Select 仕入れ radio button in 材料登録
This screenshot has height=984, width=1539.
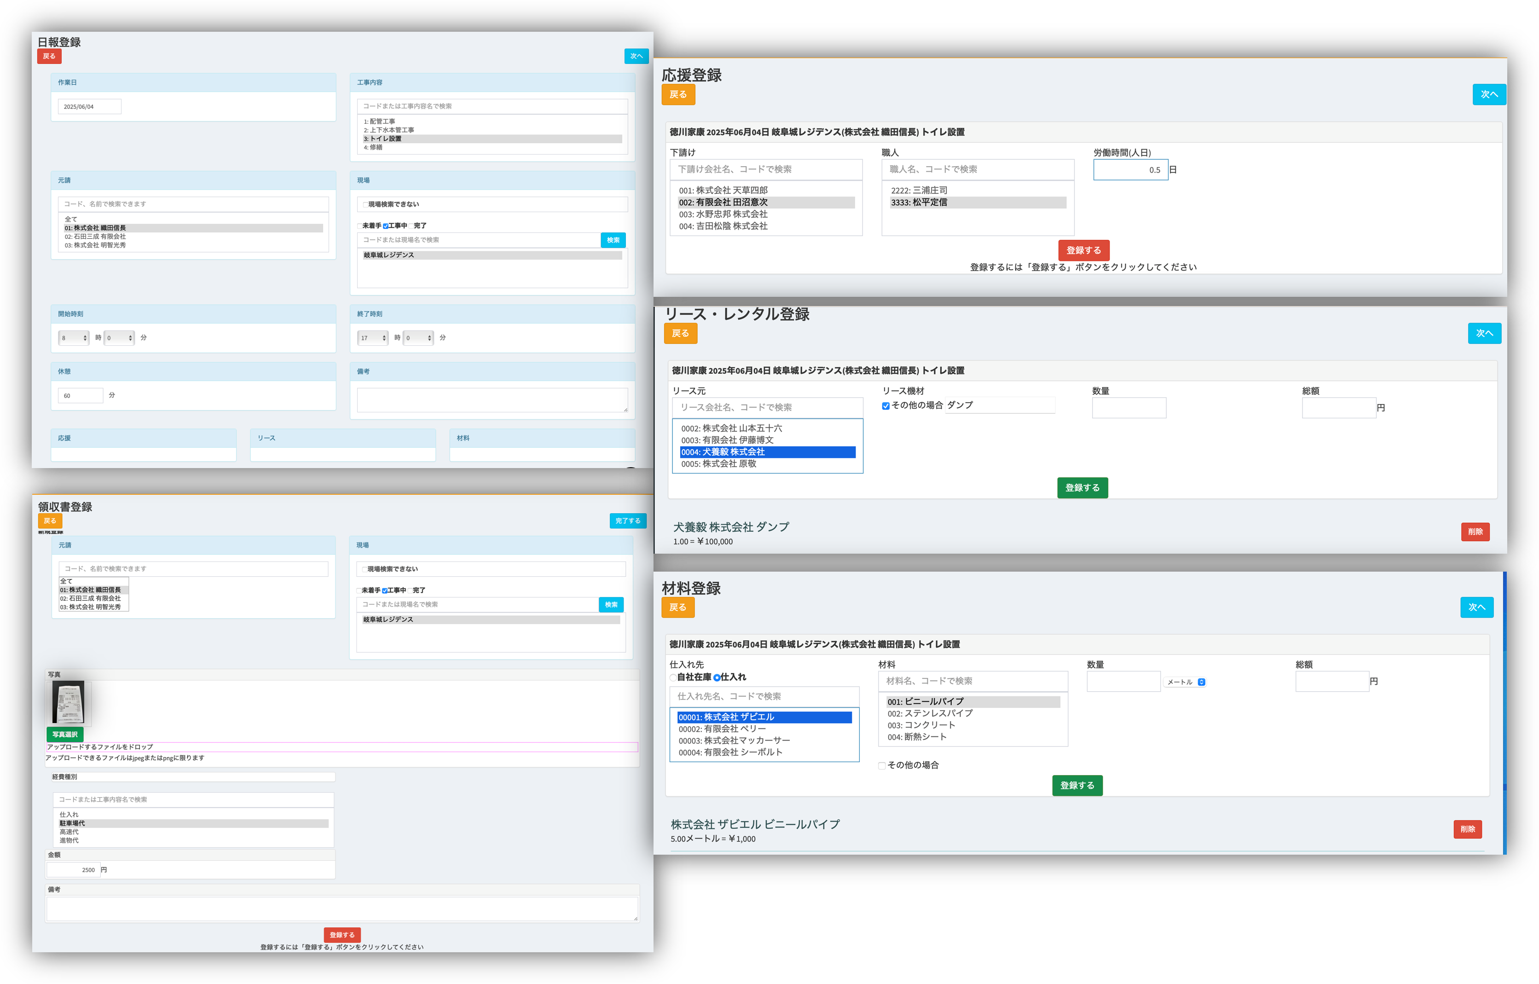(717, 677)
